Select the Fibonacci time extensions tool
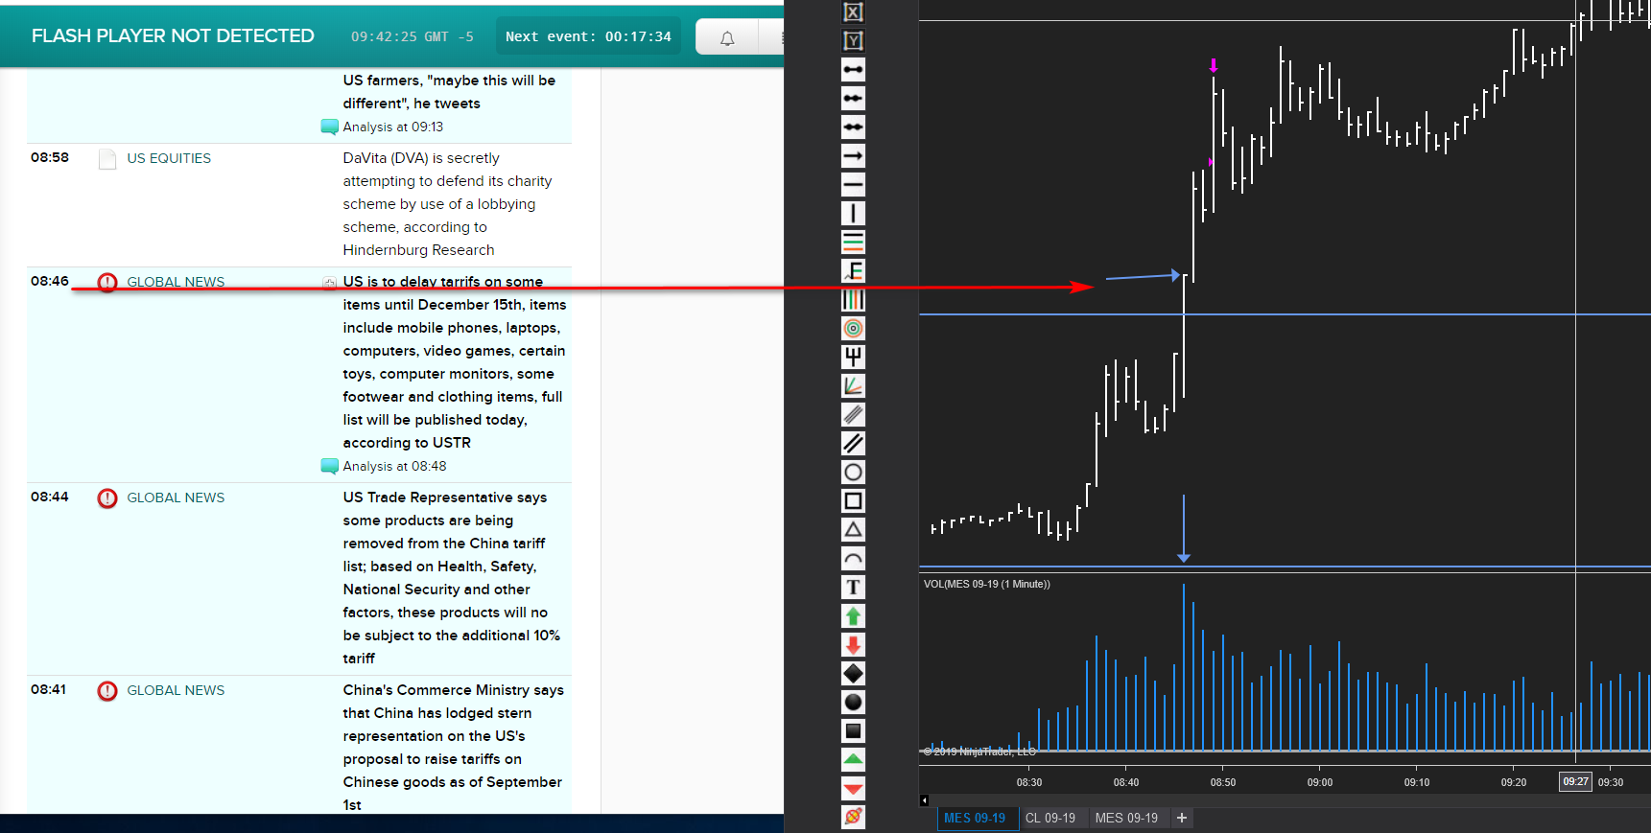This screenshot has width=1651, height=833. coord(853,299)
